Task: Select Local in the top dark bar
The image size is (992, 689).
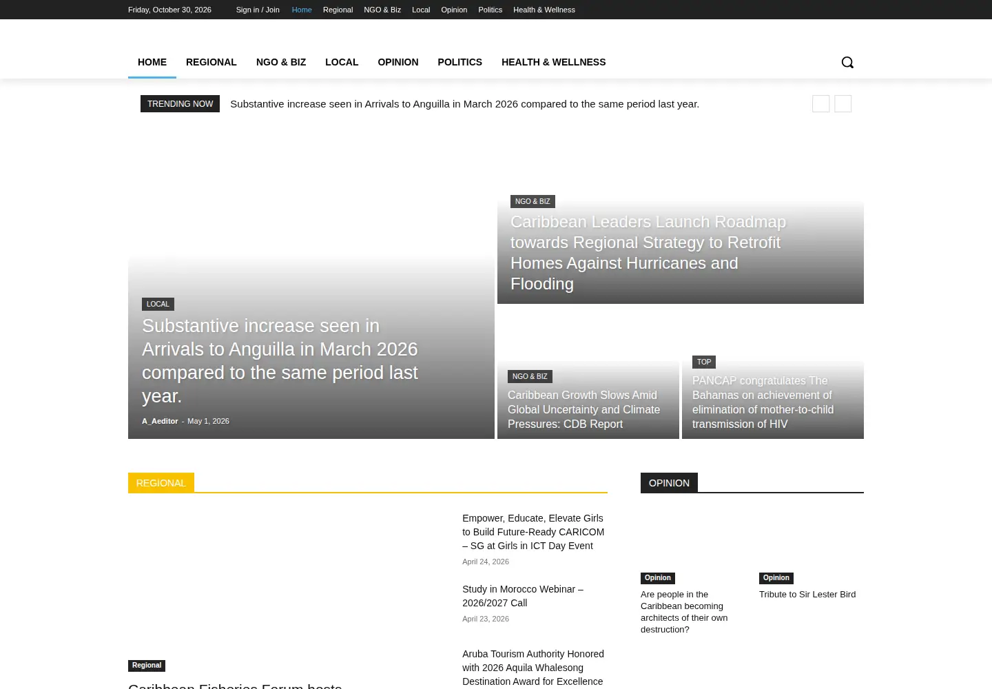Action: [x=421, y=10]
